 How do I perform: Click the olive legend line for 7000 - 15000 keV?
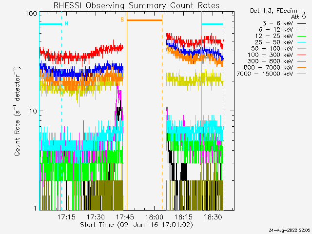coord(302,75)
